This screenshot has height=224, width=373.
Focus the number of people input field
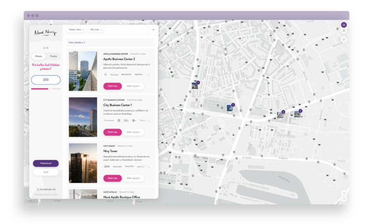tap(45, 80)
